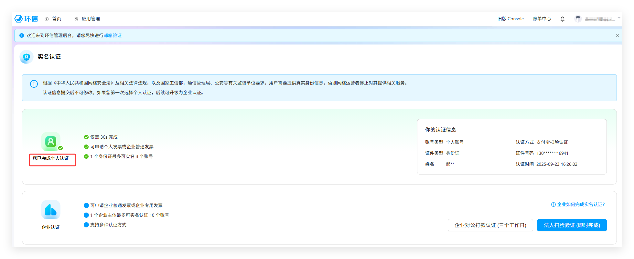This screenshot has width=634, height=259.
Task: Click the info icon in legal notice
Action: 34,84
